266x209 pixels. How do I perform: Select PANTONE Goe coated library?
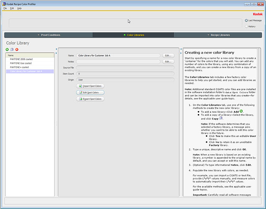tap(30, 63)
